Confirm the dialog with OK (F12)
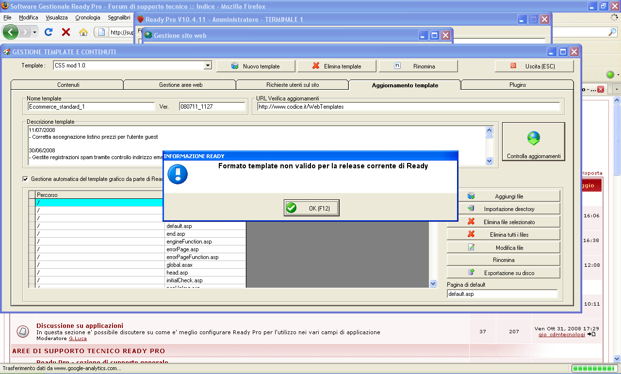This screenshot has height=374, width=621. pos(311,208)
